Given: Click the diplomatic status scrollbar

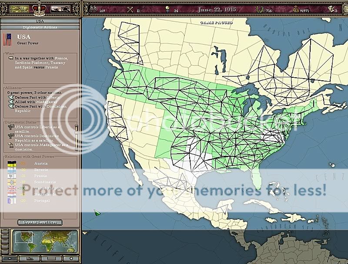Looking at the screenshot, I should tap(77, 132).
